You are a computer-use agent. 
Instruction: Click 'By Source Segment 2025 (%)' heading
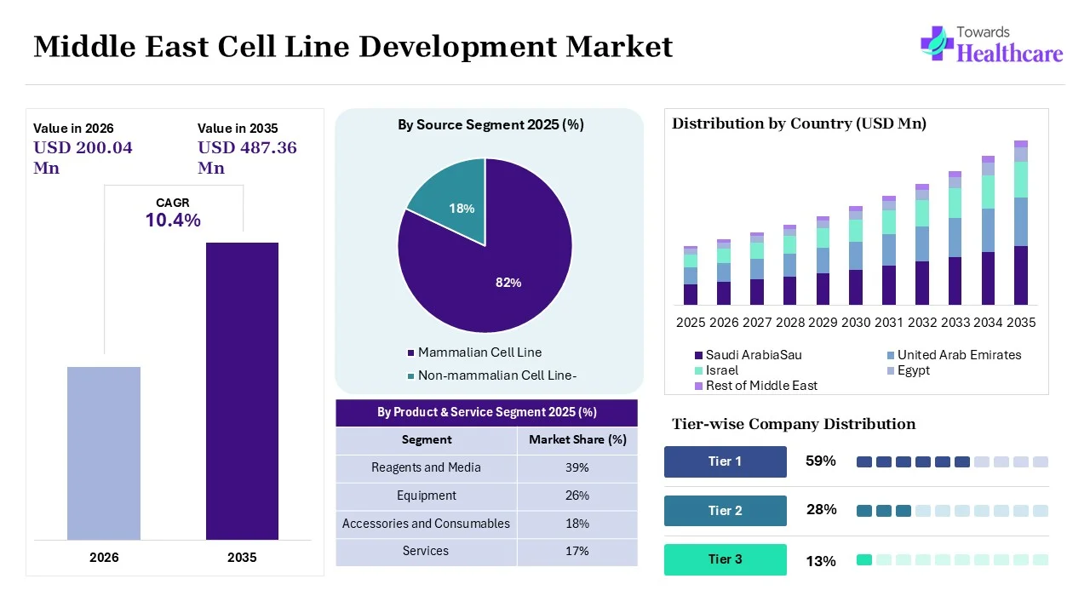[x=490, y=125]
